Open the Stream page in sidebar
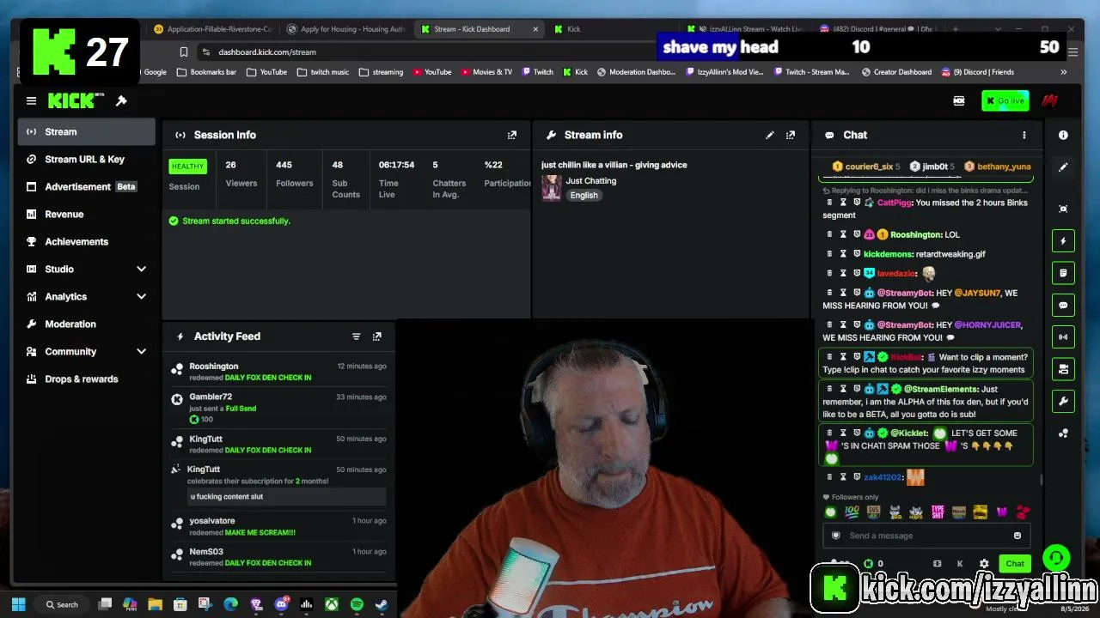Viewport: 1100px width, 618px height. [x=87, y=132]
